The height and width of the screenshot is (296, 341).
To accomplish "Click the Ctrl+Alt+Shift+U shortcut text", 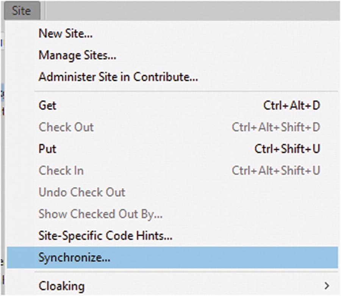I will (x=276, y=171).
